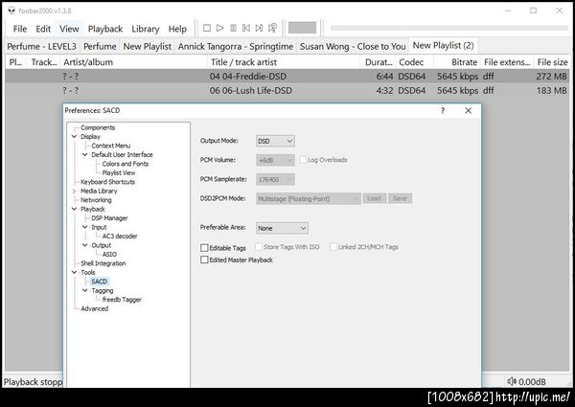The width and height of the screenshot is (575, 407).
Task: Click the speaker volume icon in status bar
Action: point(512,381)
